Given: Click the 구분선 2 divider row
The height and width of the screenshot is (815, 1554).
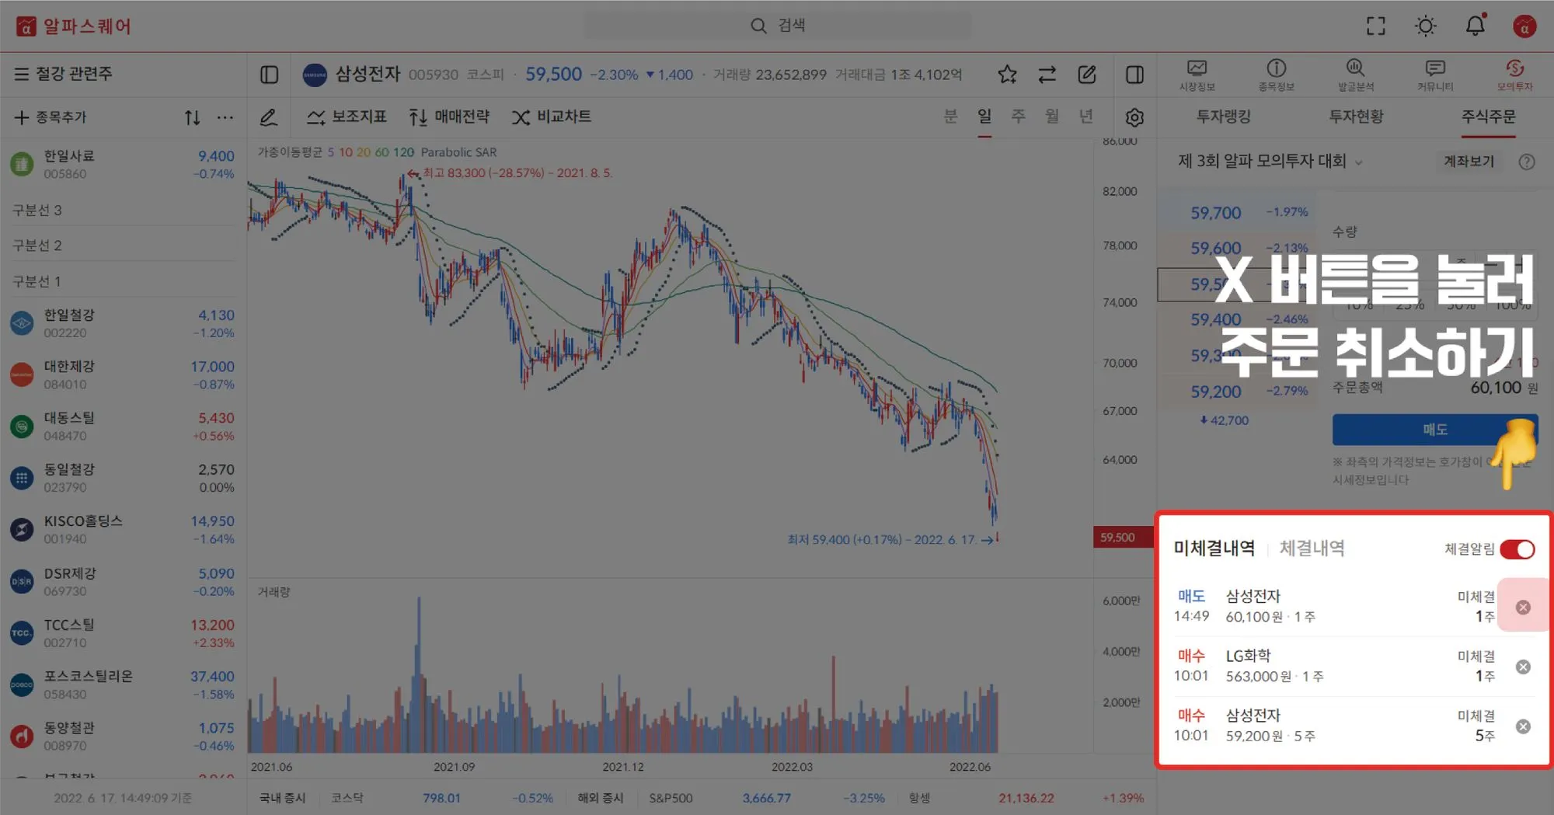Looking at the screenshot, I should click(x=123, y=246).
